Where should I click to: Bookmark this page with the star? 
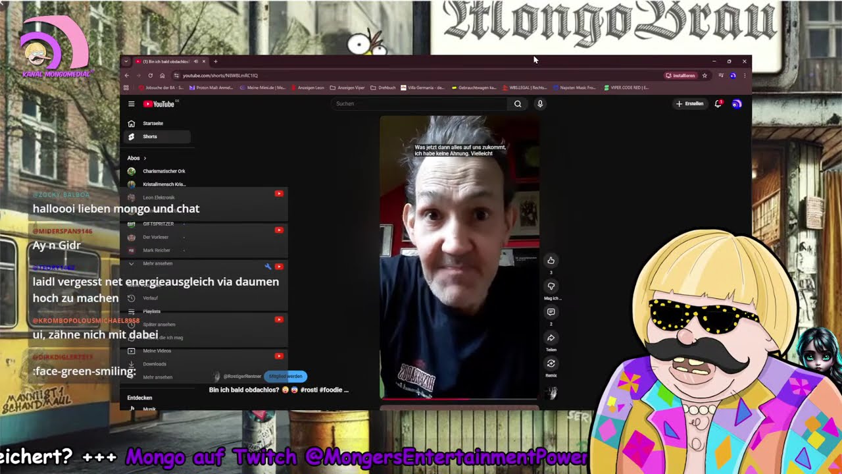pos(705,76)
